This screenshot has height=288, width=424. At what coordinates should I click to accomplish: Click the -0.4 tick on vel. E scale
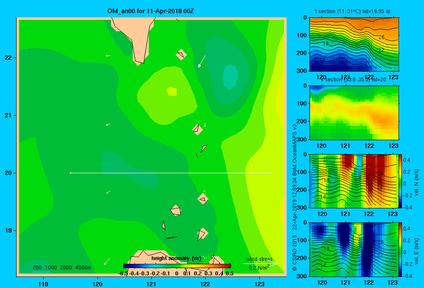(x=407, y=276)
